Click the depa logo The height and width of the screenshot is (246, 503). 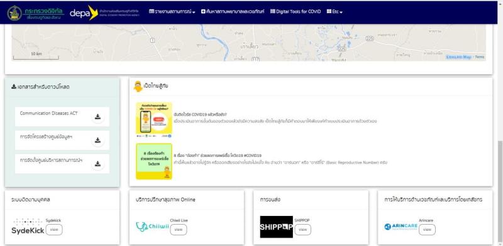click(x=104, y=13)
